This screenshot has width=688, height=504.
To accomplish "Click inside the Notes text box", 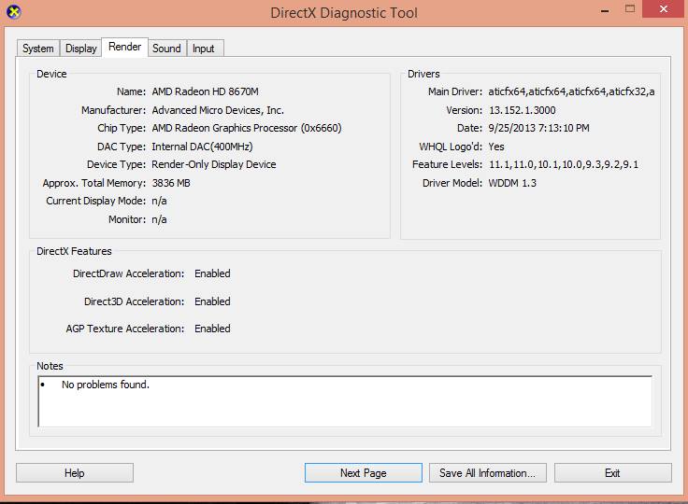I will point(345,401).
